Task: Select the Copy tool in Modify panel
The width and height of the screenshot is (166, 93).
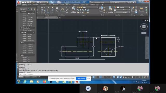Action: click(42, 10)
